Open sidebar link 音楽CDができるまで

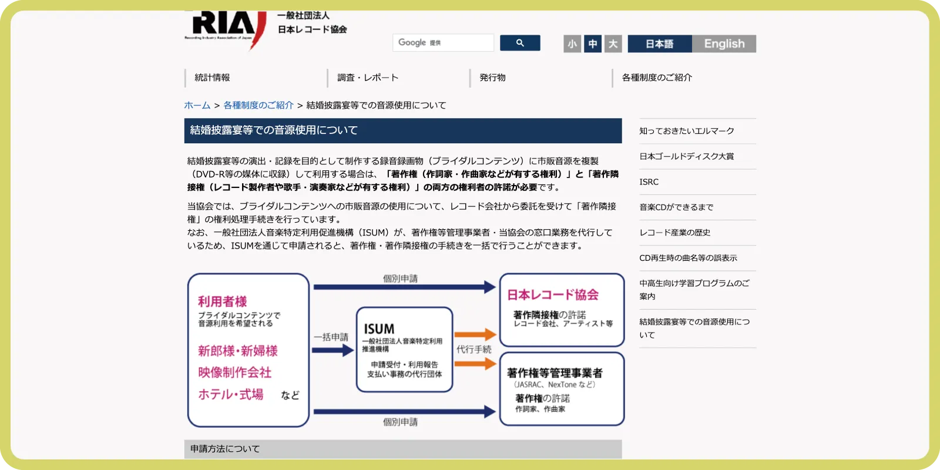point(676,207)
